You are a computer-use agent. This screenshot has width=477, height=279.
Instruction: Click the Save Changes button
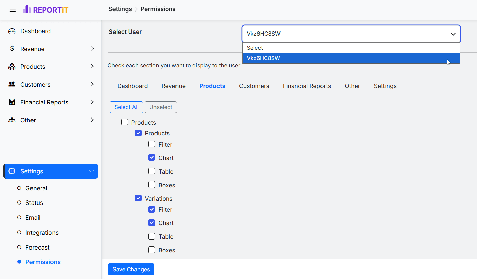131,269
